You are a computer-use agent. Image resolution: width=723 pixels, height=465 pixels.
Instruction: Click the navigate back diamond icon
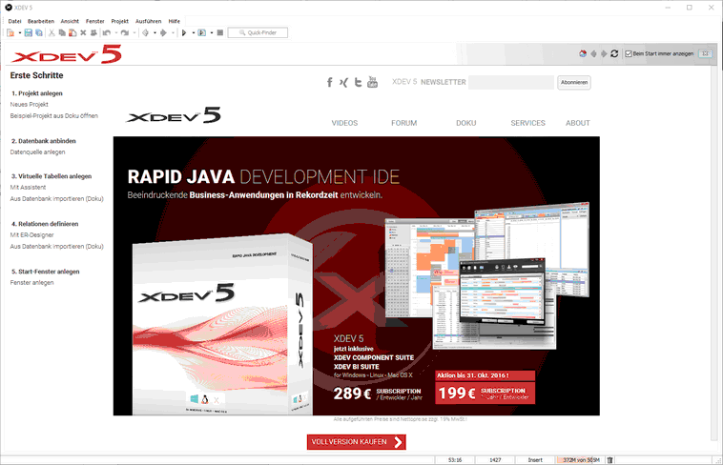pos(145,32)
